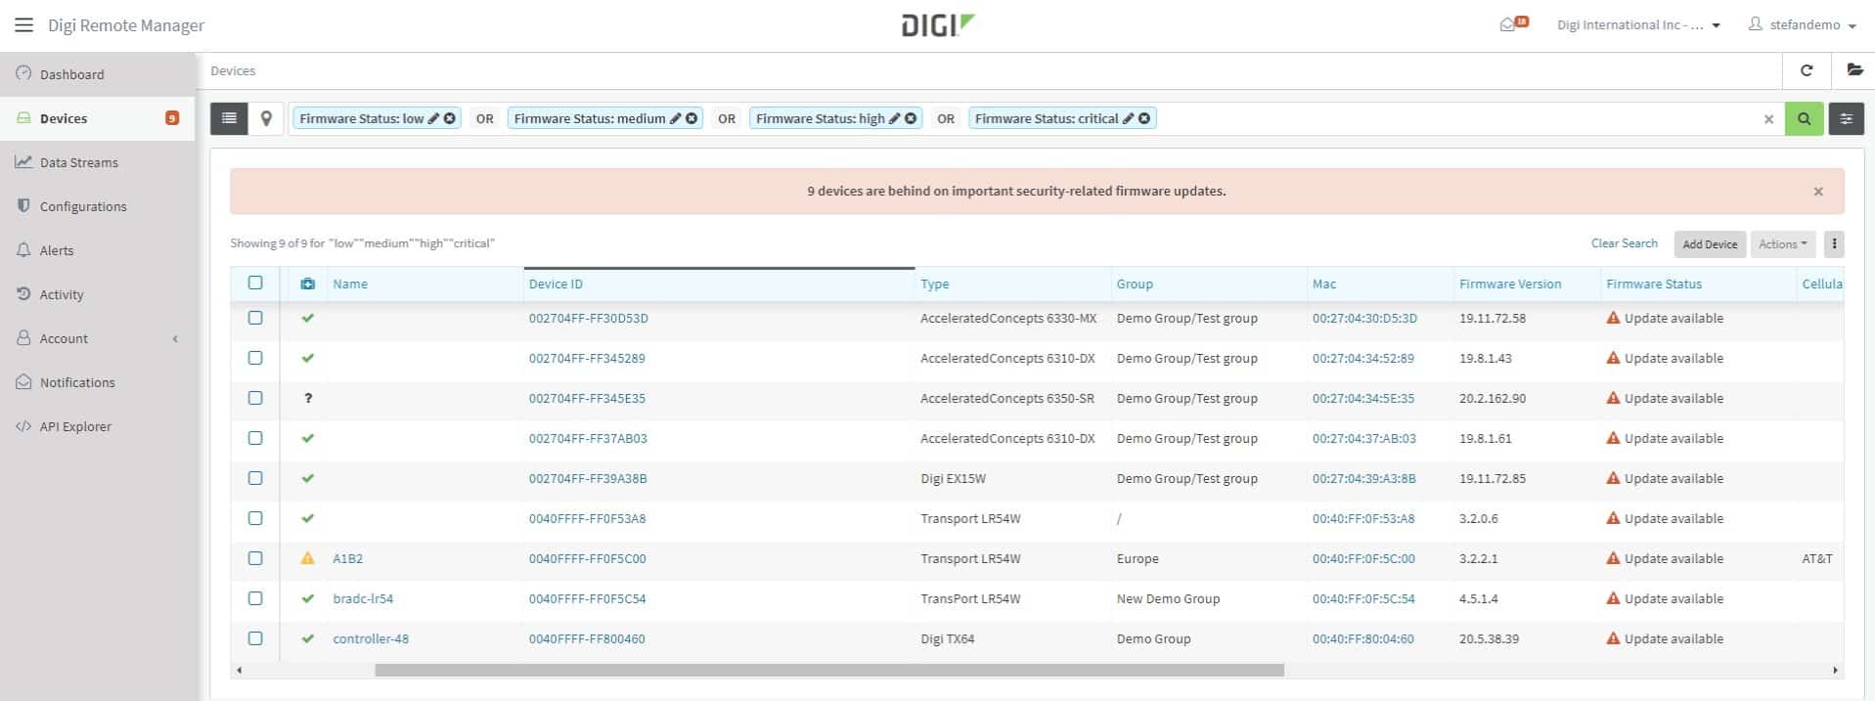
Task: Open the hamburger navigation menu
Action: (23, 25)
